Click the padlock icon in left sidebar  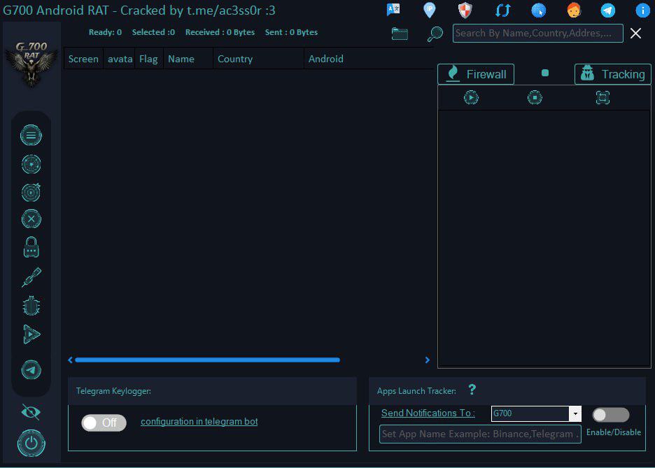pyautogui.click(x=31, y=247)
